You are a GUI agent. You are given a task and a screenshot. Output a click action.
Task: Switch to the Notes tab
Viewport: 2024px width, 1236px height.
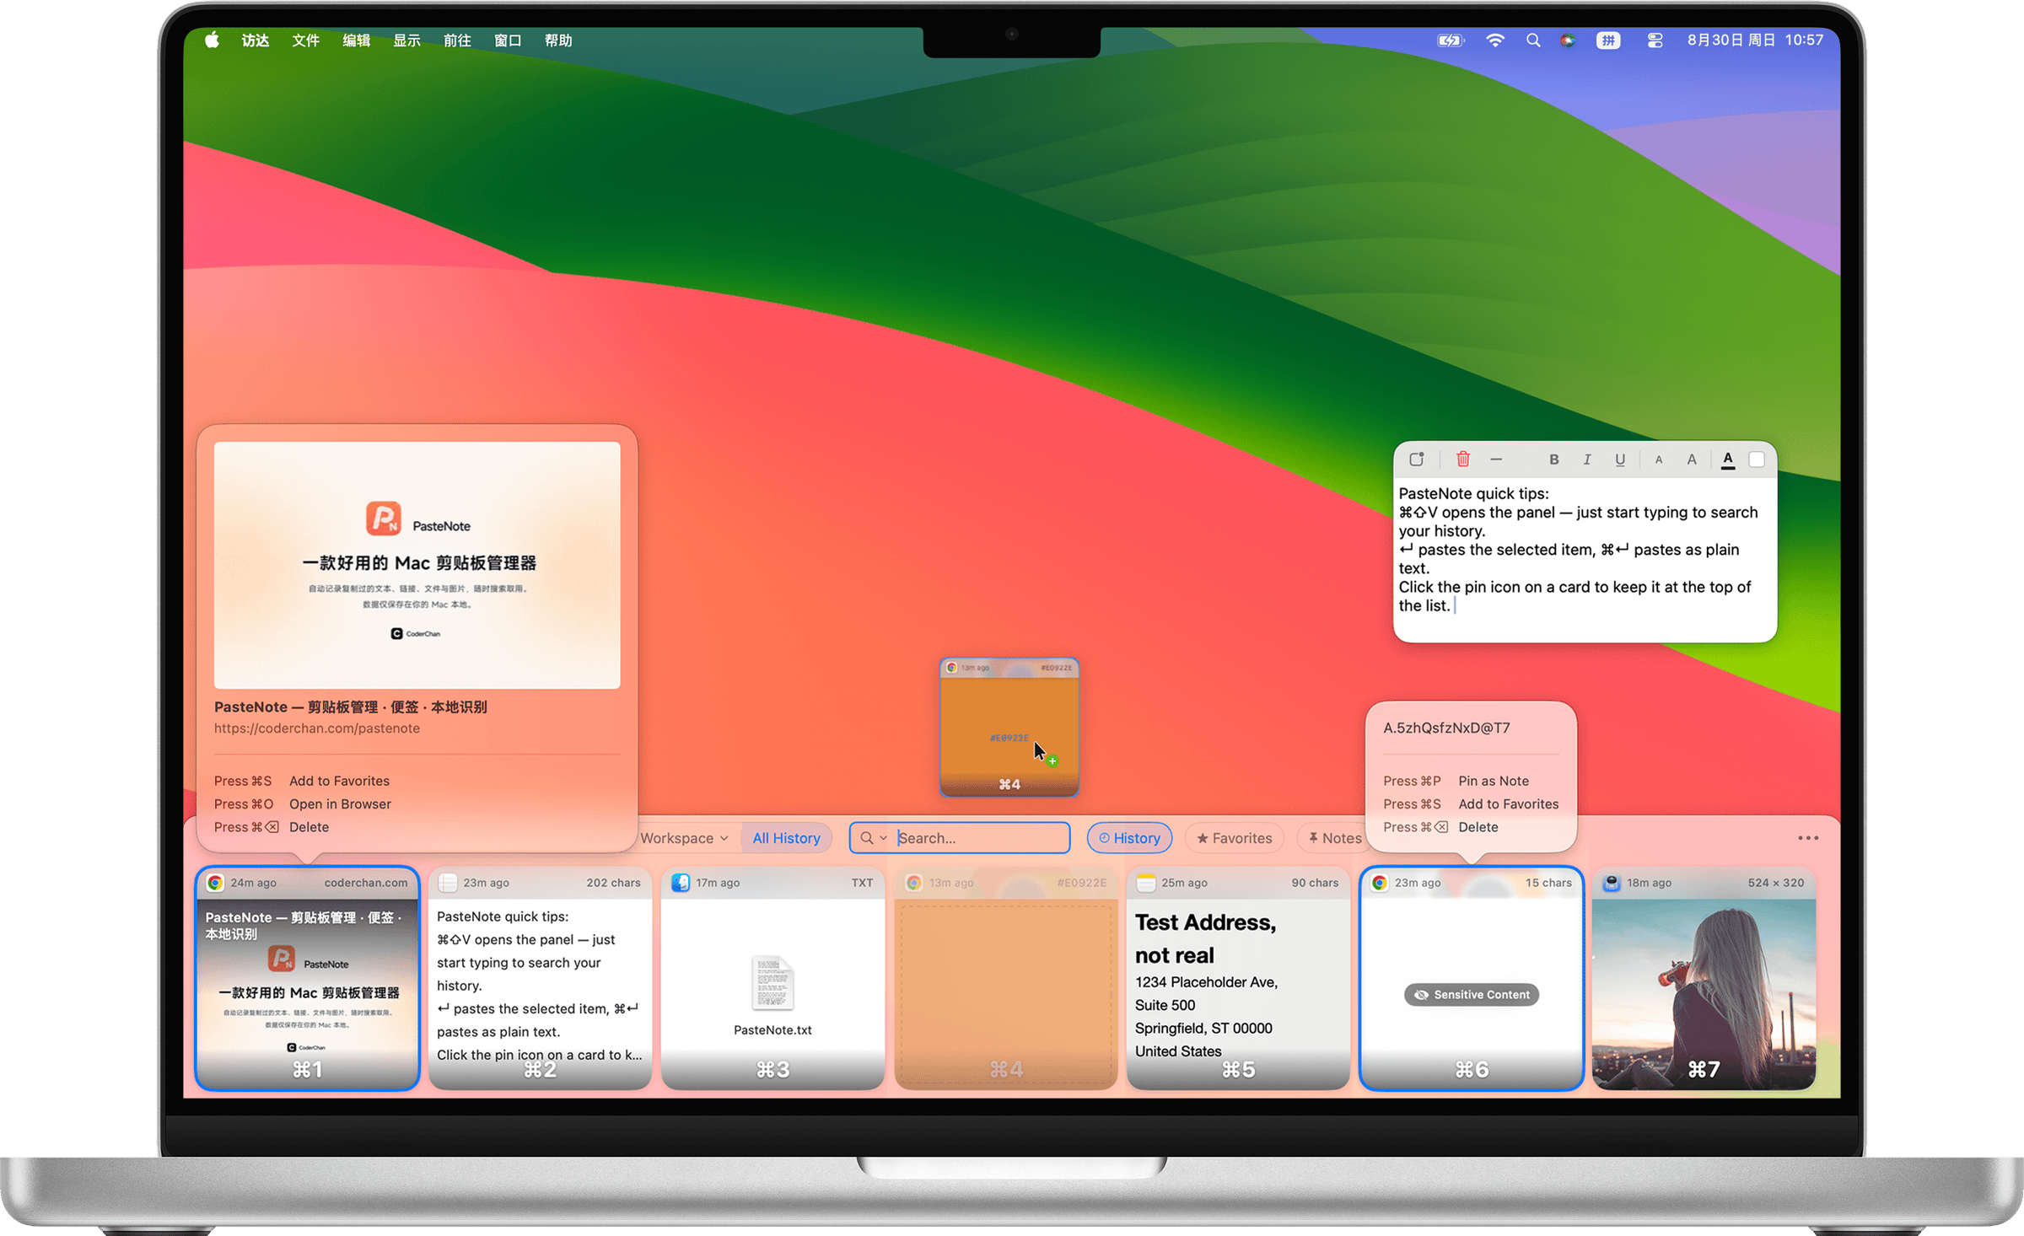pyautogui.click(x=1334, y=838)
